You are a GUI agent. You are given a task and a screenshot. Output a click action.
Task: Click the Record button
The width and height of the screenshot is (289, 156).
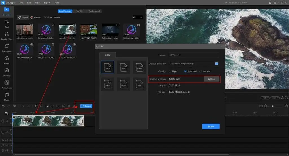(36, 17)
